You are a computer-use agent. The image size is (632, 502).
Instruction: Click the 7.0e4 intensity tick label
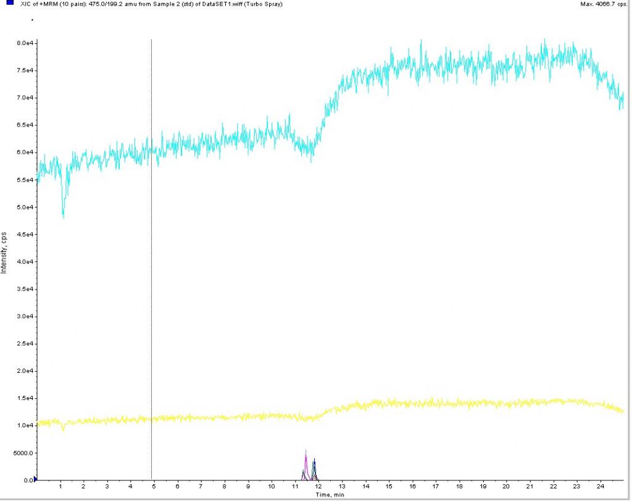tap(25, 98)
